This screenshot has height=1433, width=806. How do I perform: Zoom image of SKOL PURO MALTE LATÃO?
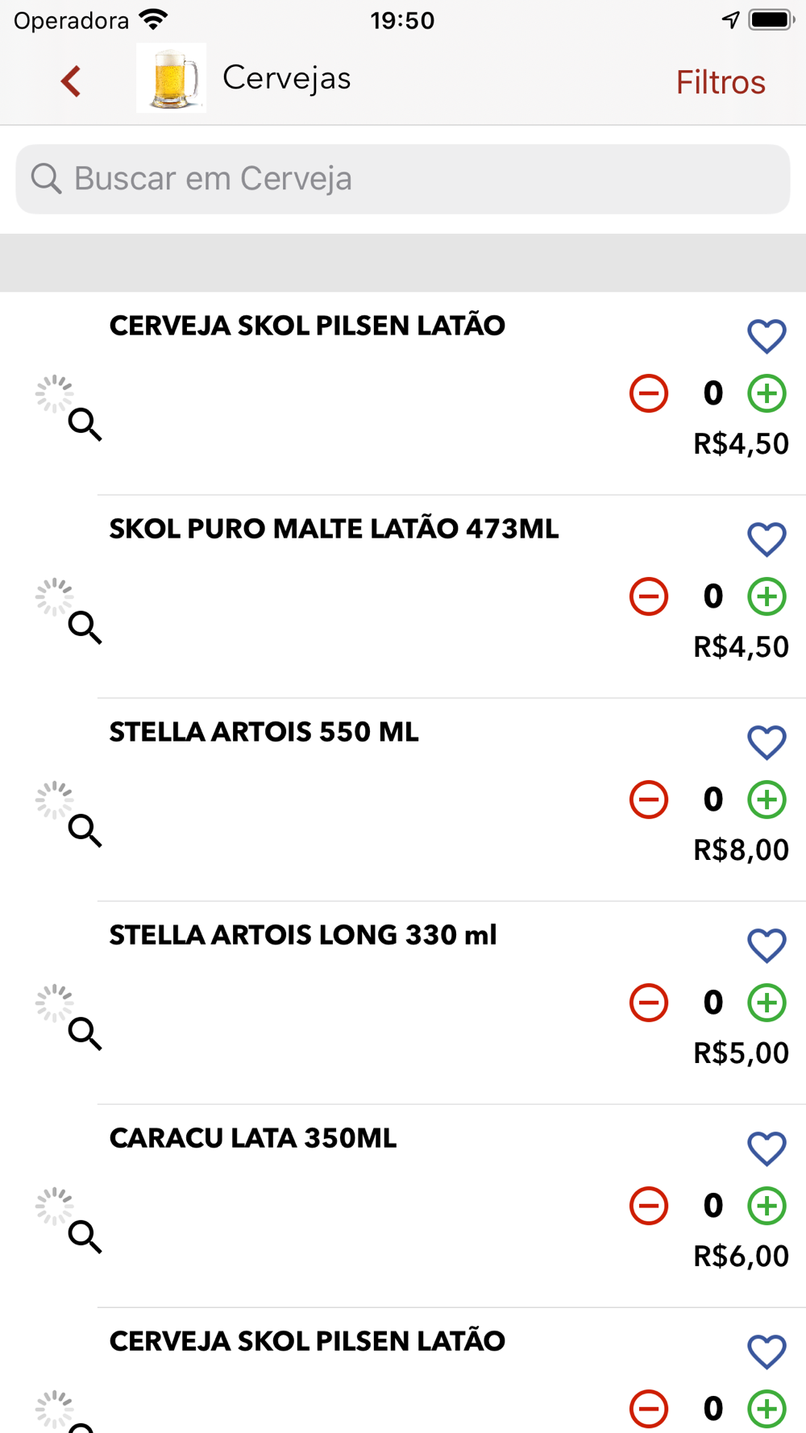coord(85,627)
